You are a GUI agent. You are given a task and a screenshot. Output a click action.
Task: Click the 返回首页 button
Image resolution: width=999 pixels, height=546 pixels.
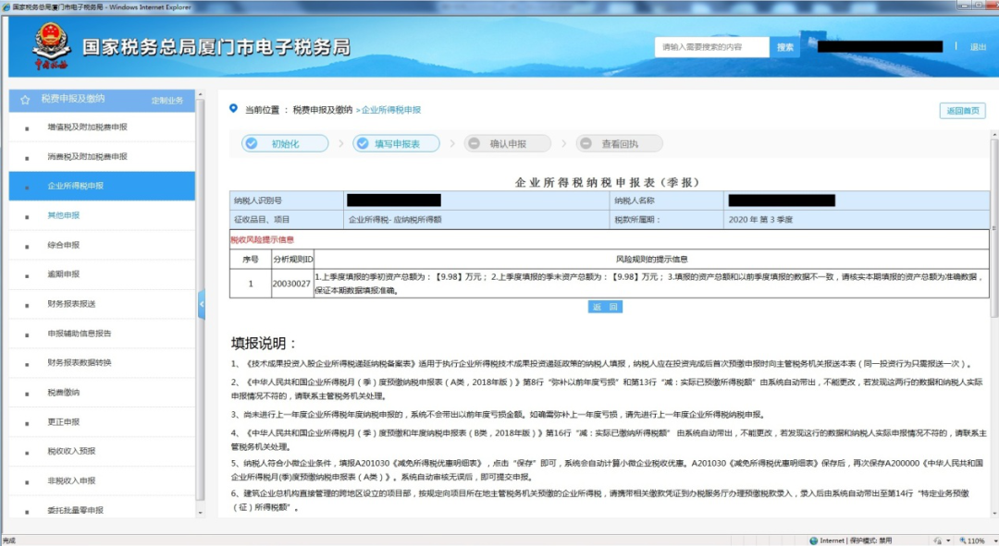[963, 111]
